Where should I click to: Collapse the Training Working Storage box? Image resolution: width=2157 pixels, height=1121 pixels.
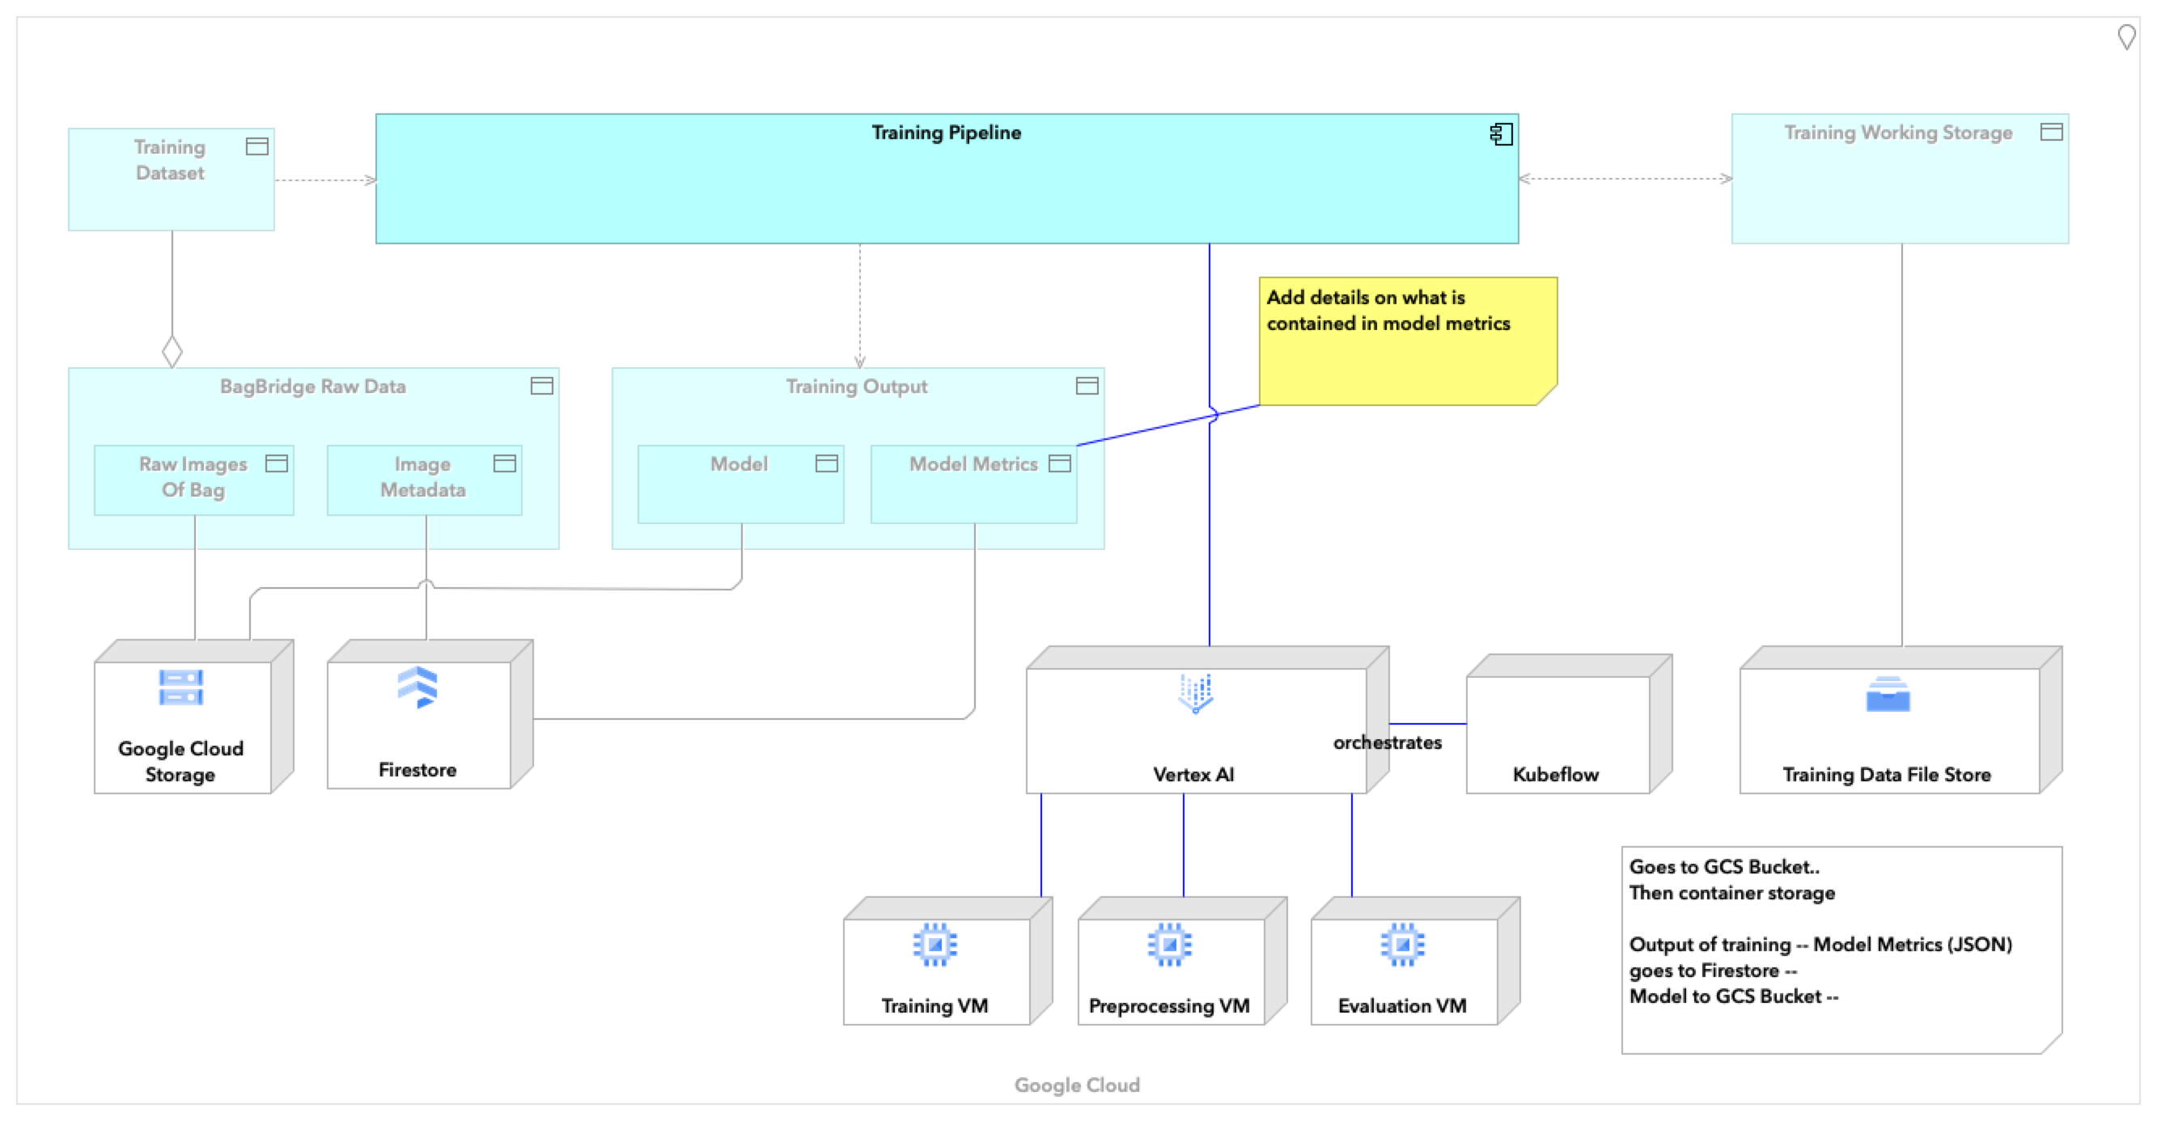[x=2050, y=132]
